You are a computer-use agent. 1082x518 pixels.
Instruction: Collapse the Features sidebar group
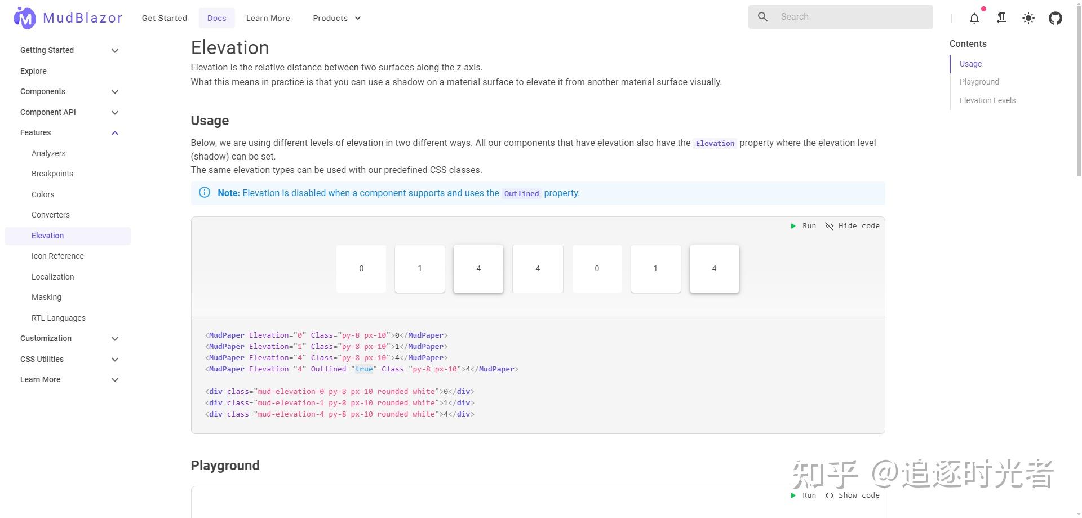click(x=115, y=133)
